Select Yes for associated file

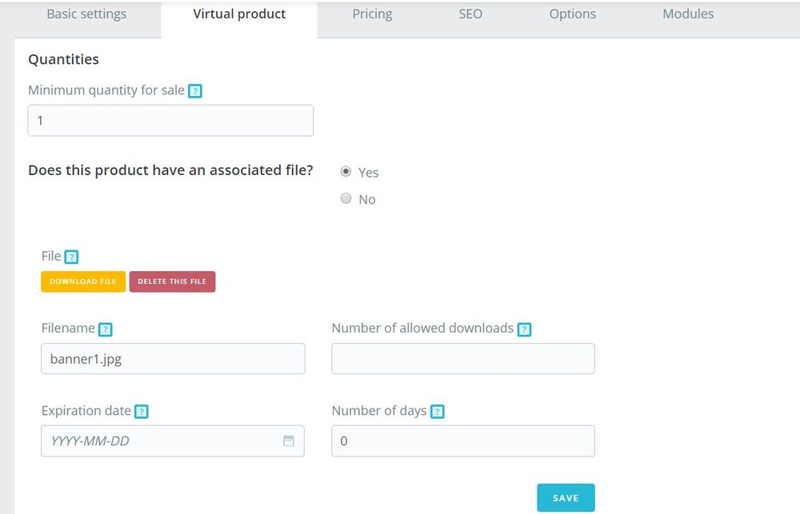(x=346, y=171)
